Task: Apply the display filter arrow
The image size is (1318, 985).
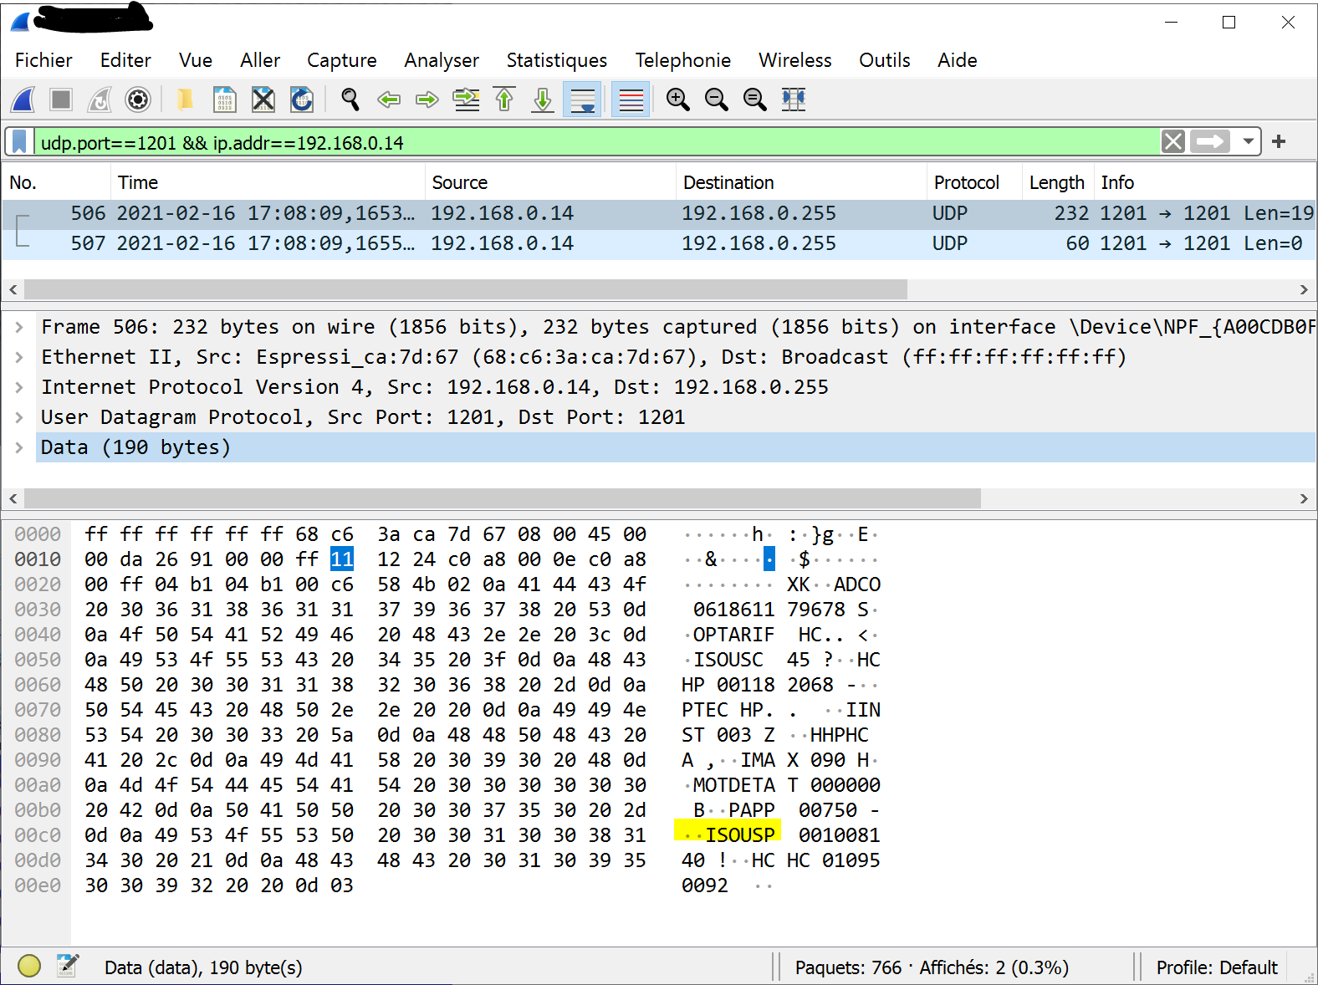Action: point(1210,142)
